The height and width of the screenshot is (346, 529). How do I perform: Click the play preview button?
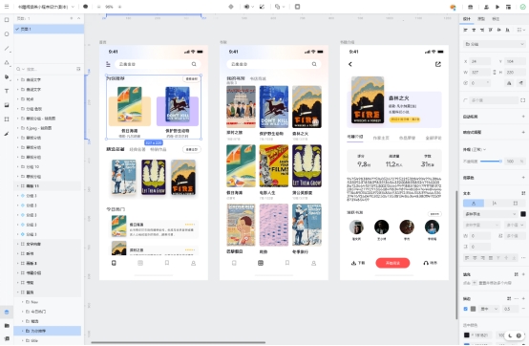(x=497, y=7)
